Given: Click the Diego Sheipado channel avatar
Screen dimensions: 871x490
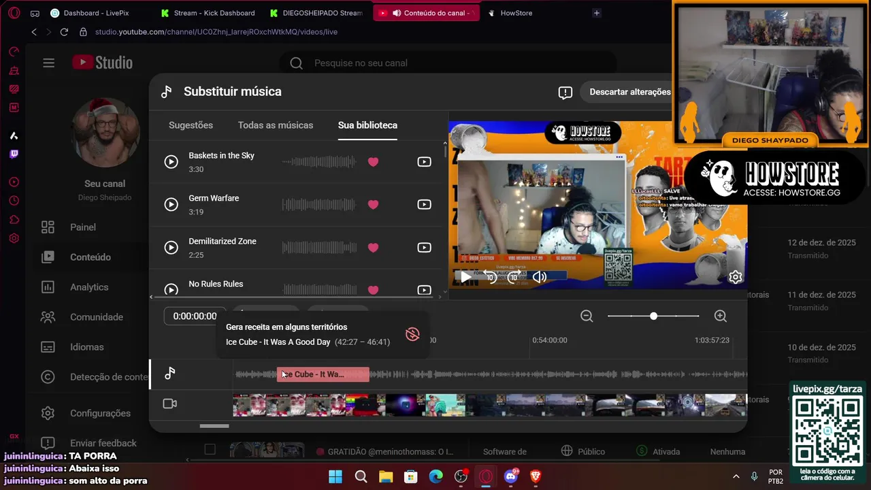Looking at the screenshot, I should [105, 133].
